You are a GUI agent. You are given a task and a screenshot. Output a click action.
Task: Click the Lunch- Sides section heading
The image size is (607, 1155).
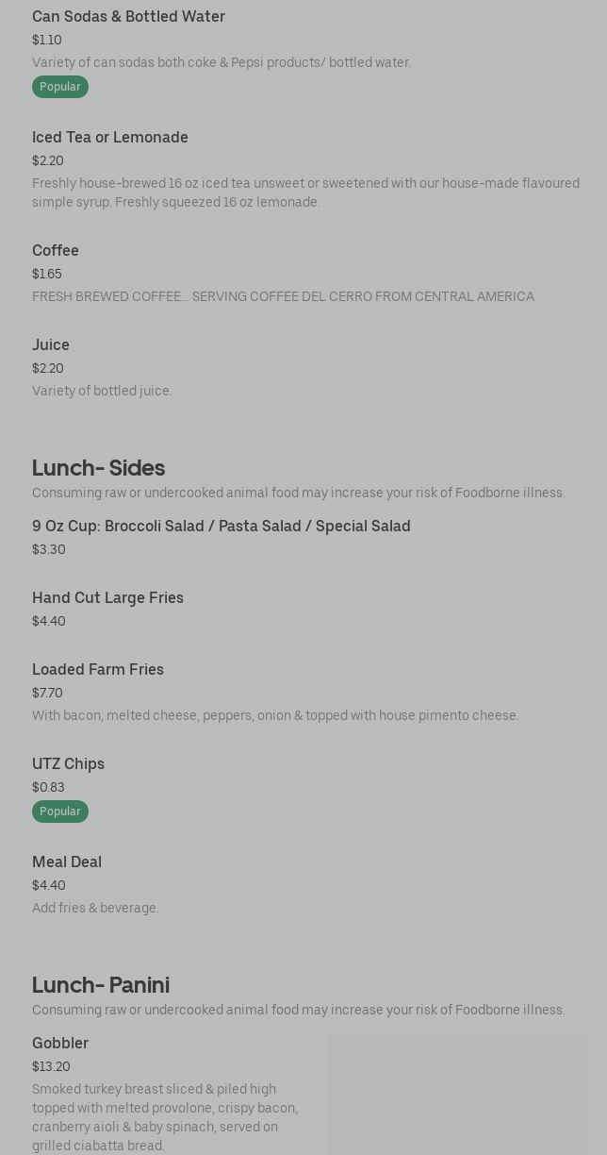coord(98,468)
